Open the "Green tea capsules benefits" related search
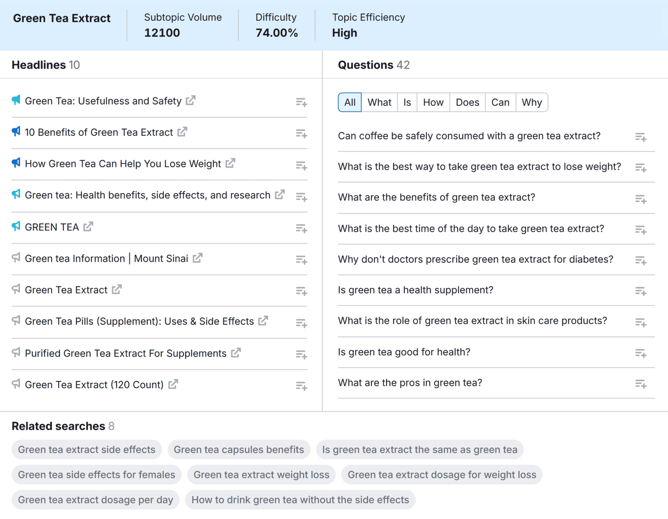The height and width of the screenshot is (519, 668). pyautogui.click(x=239, y=450)
